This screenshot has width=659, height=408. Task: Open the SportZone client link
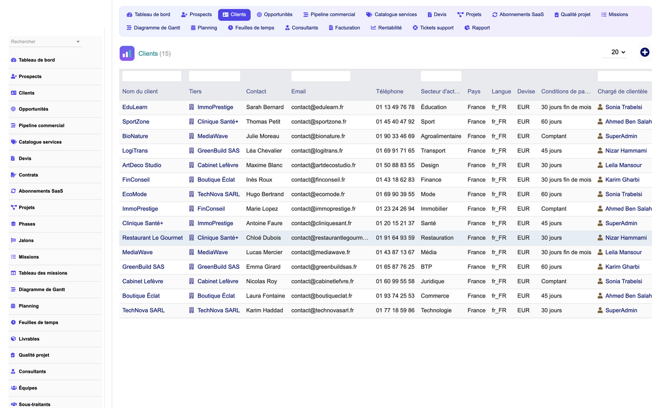pos(136,121)
